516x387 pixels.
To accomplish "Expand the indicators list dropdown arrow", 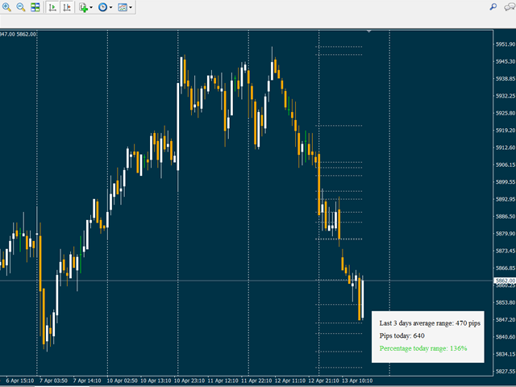I will [x=92, y=7].
